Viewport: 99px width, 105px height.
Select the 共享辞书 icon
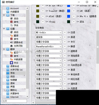(8, 94)
